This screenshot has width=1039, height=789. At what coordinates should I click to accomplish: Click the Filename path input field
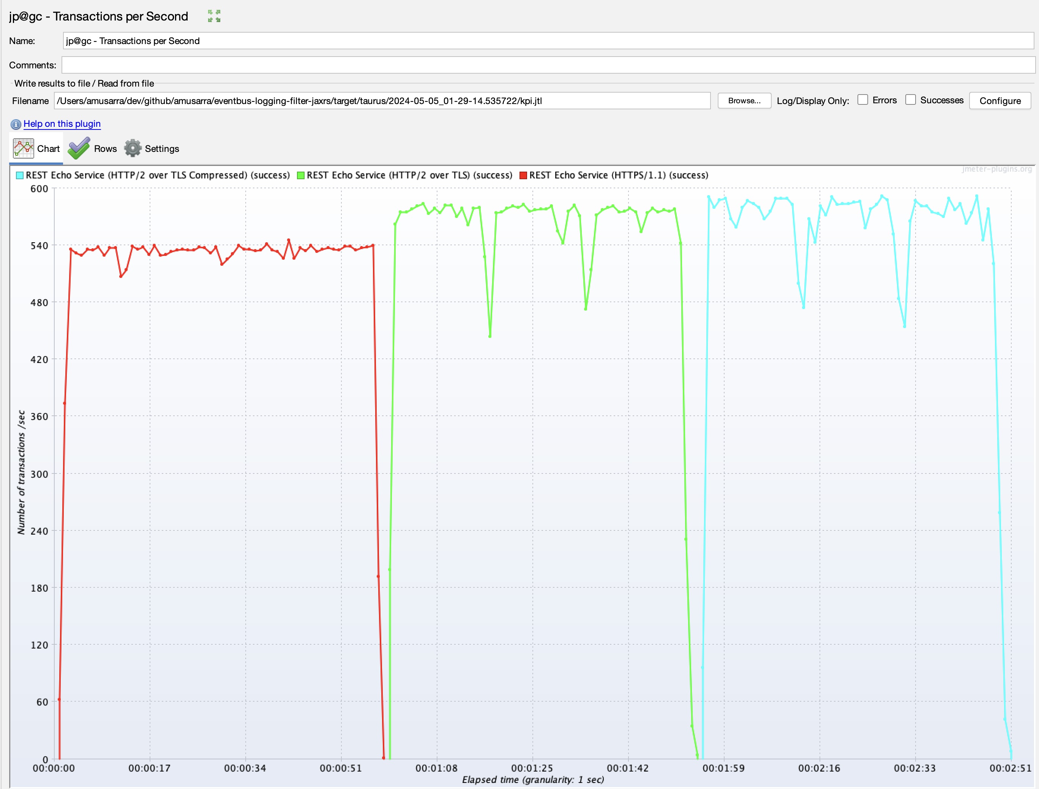pos(382,101)
